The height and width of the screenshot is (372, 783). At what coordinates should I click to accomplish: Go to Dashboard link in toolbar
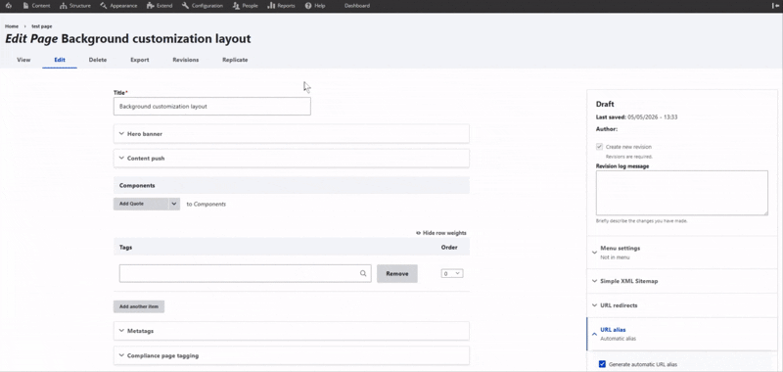(357, 6)
